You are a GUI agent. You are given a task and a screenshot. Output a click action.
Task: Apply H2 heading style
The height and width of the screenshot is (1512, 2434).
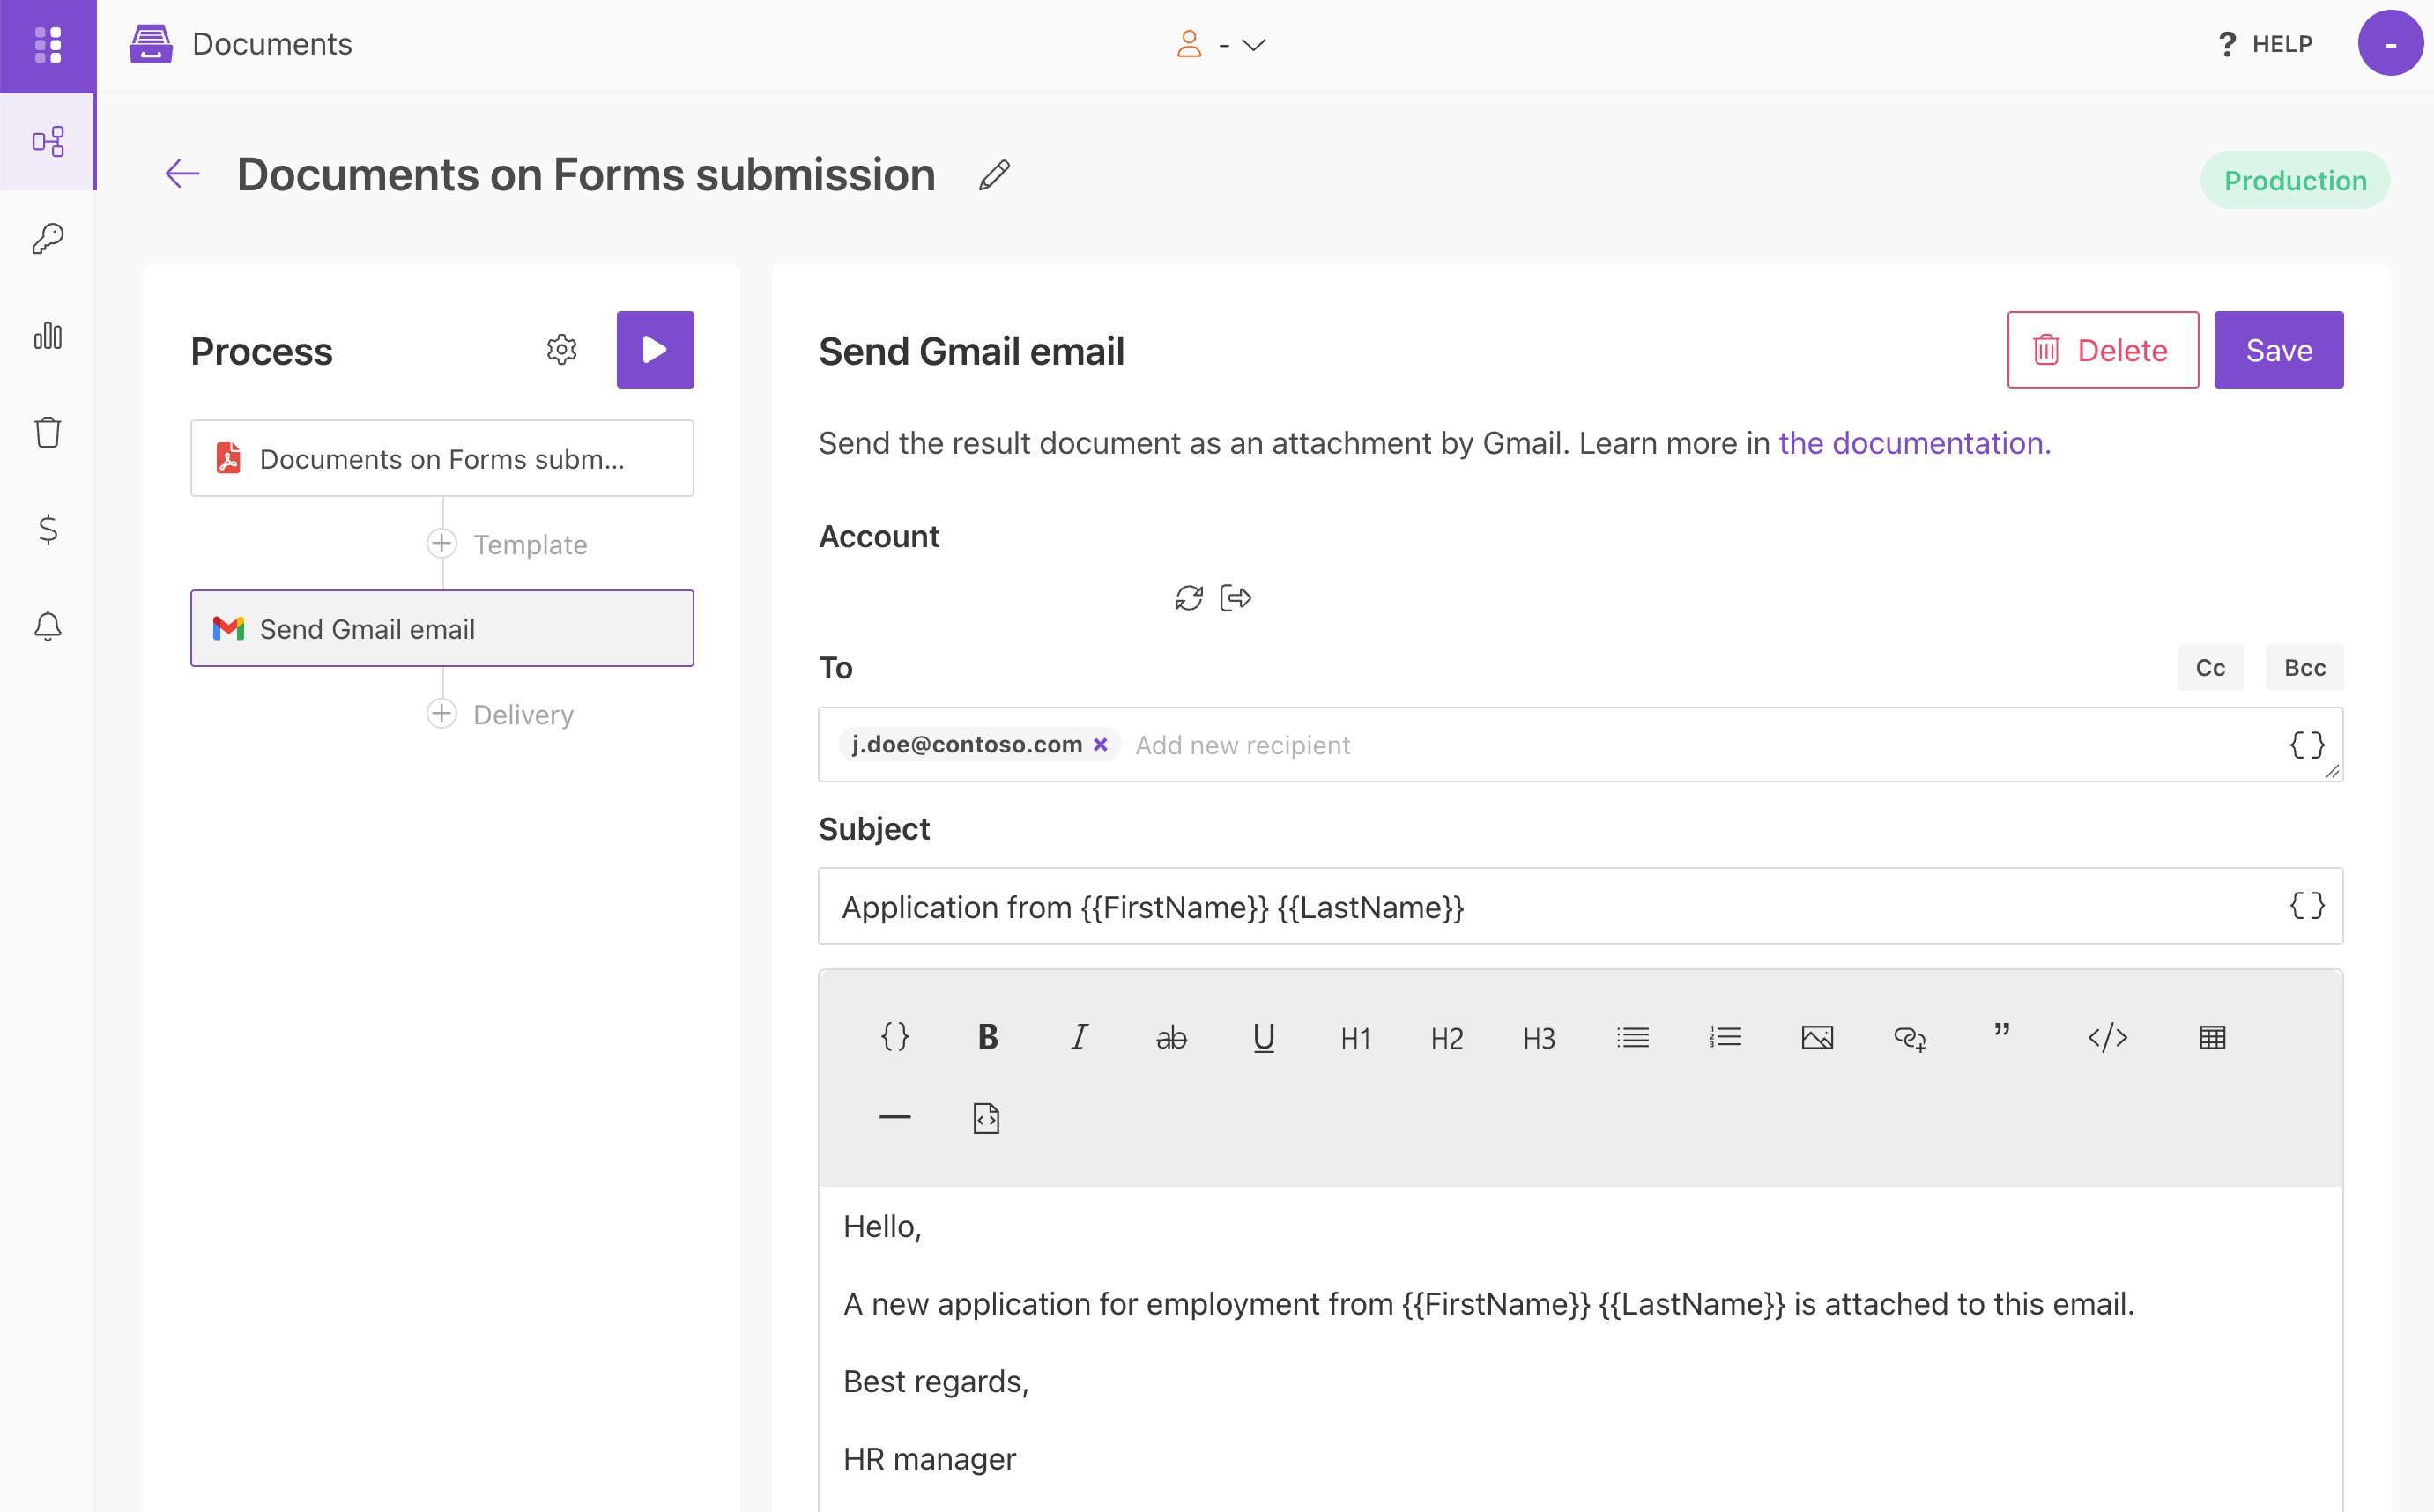[x=1448, y=1038]
